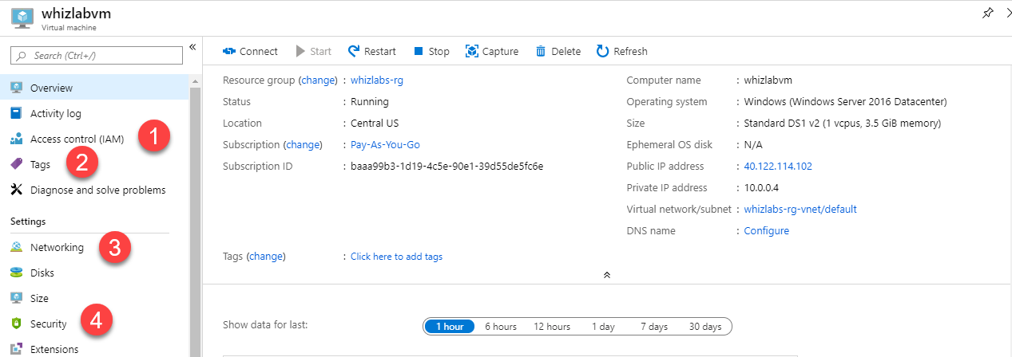Select the 30 days time range
This screenshot has height=357, width=1012.
tap(705, 327)
